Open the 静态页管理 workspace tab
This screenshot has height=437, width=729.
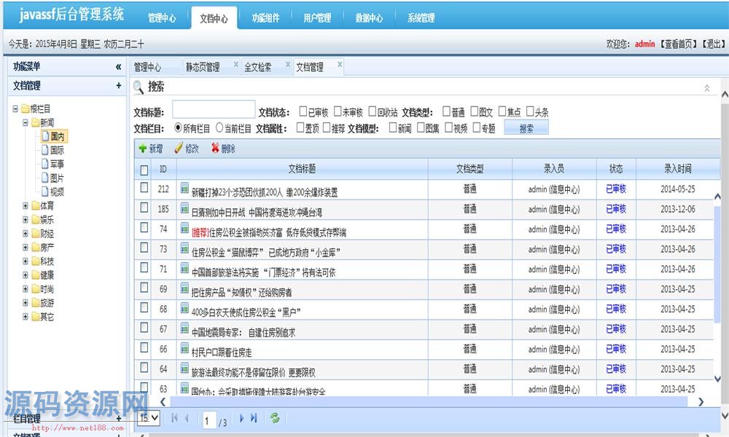point(204,65)
